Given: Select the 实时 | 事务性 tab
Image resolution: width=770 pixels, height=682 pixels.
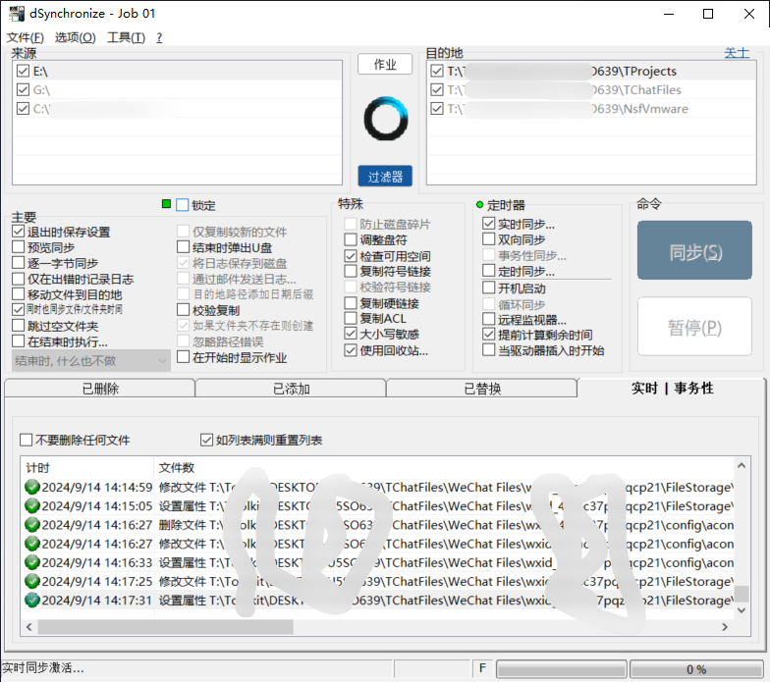Looking at the screenshot, I should 672,389.
